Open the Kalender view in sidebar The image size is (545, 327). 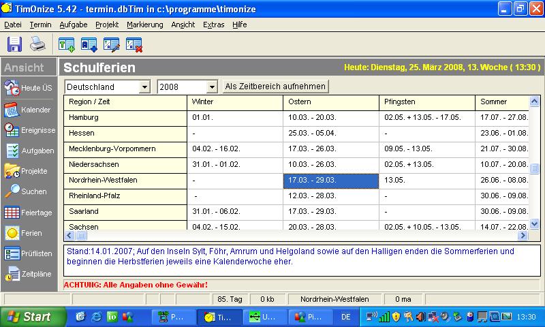(x=28, y=110)
